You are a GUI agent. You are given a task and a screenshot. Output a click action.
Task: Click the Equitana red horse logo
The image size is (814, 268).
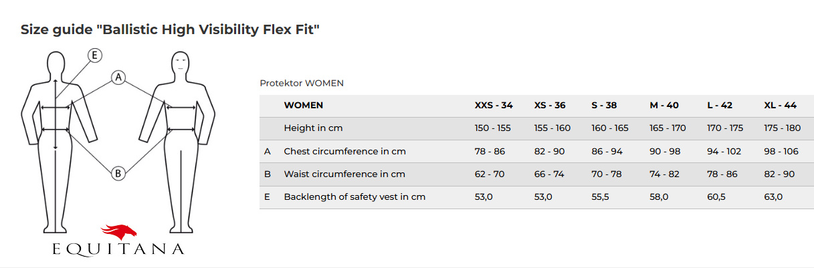click(118, 232)
